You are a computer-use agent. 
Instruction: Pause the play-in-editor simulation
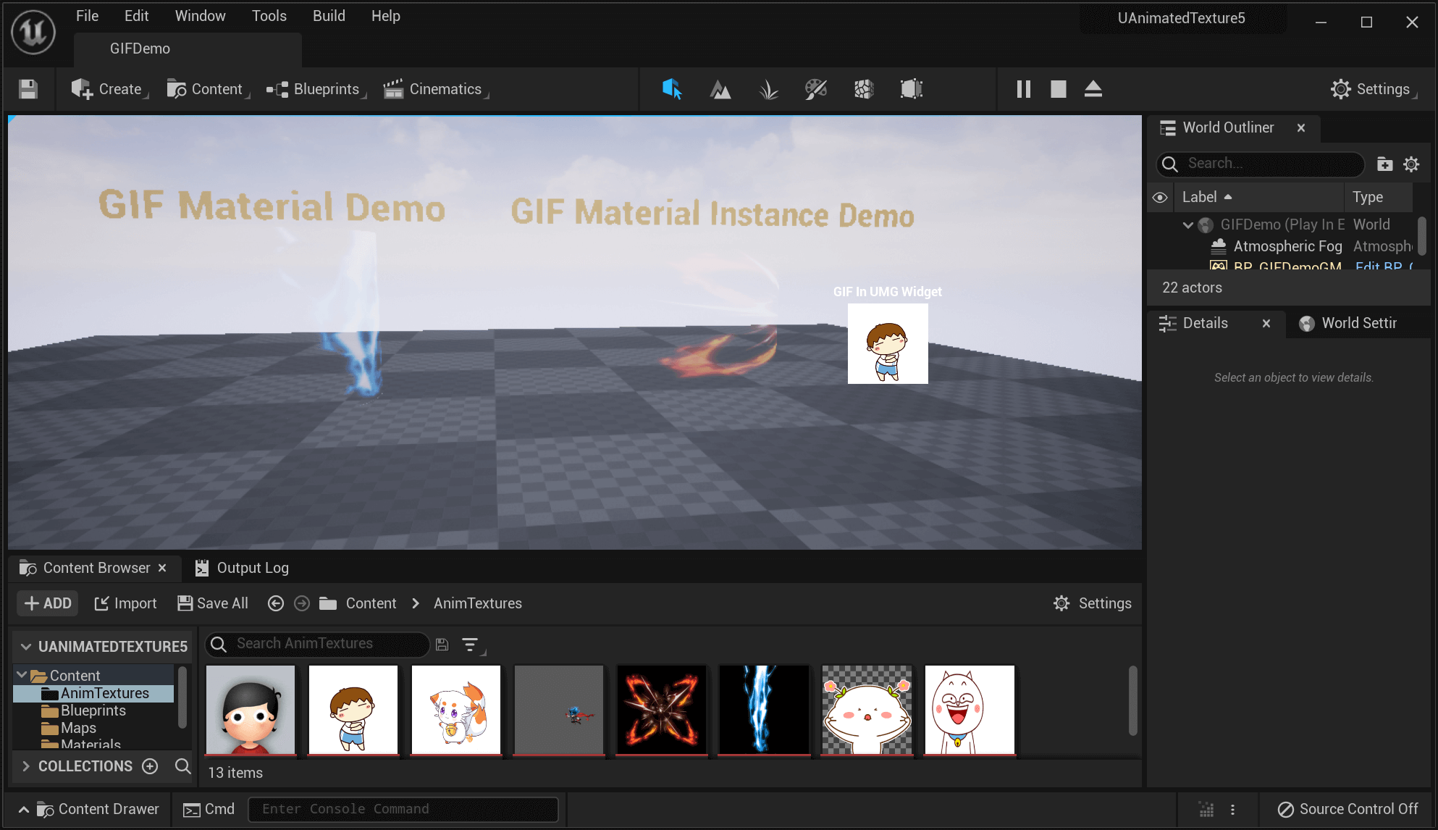1023,89
